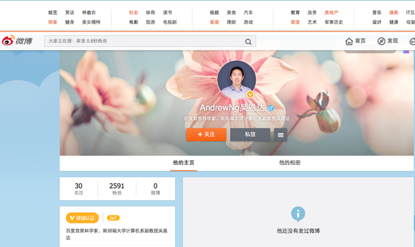415x247 pixels.
Task: Select the AndrewNg吴恩达 profile name
Action: point(232,108)
